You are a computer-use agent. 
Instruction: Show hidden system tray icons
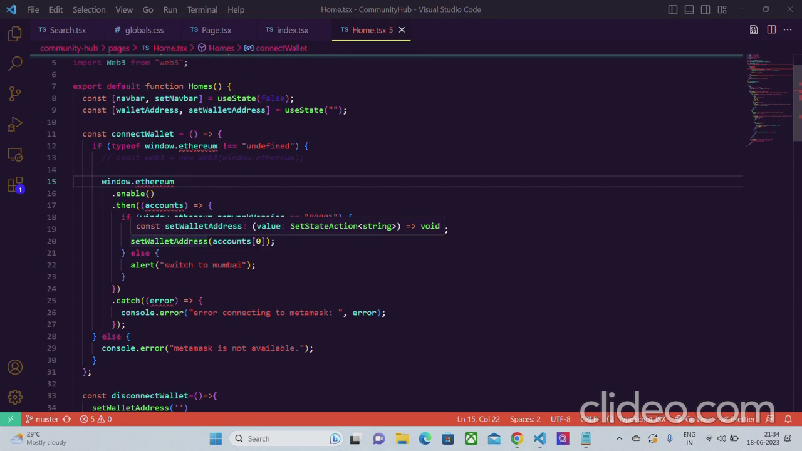620,438
